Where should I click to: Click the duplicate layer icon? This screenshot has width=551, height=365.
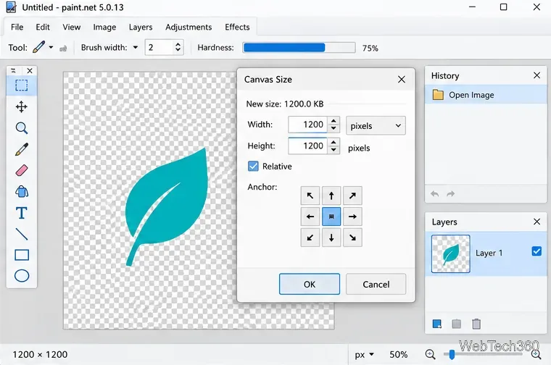pos(456,324)
